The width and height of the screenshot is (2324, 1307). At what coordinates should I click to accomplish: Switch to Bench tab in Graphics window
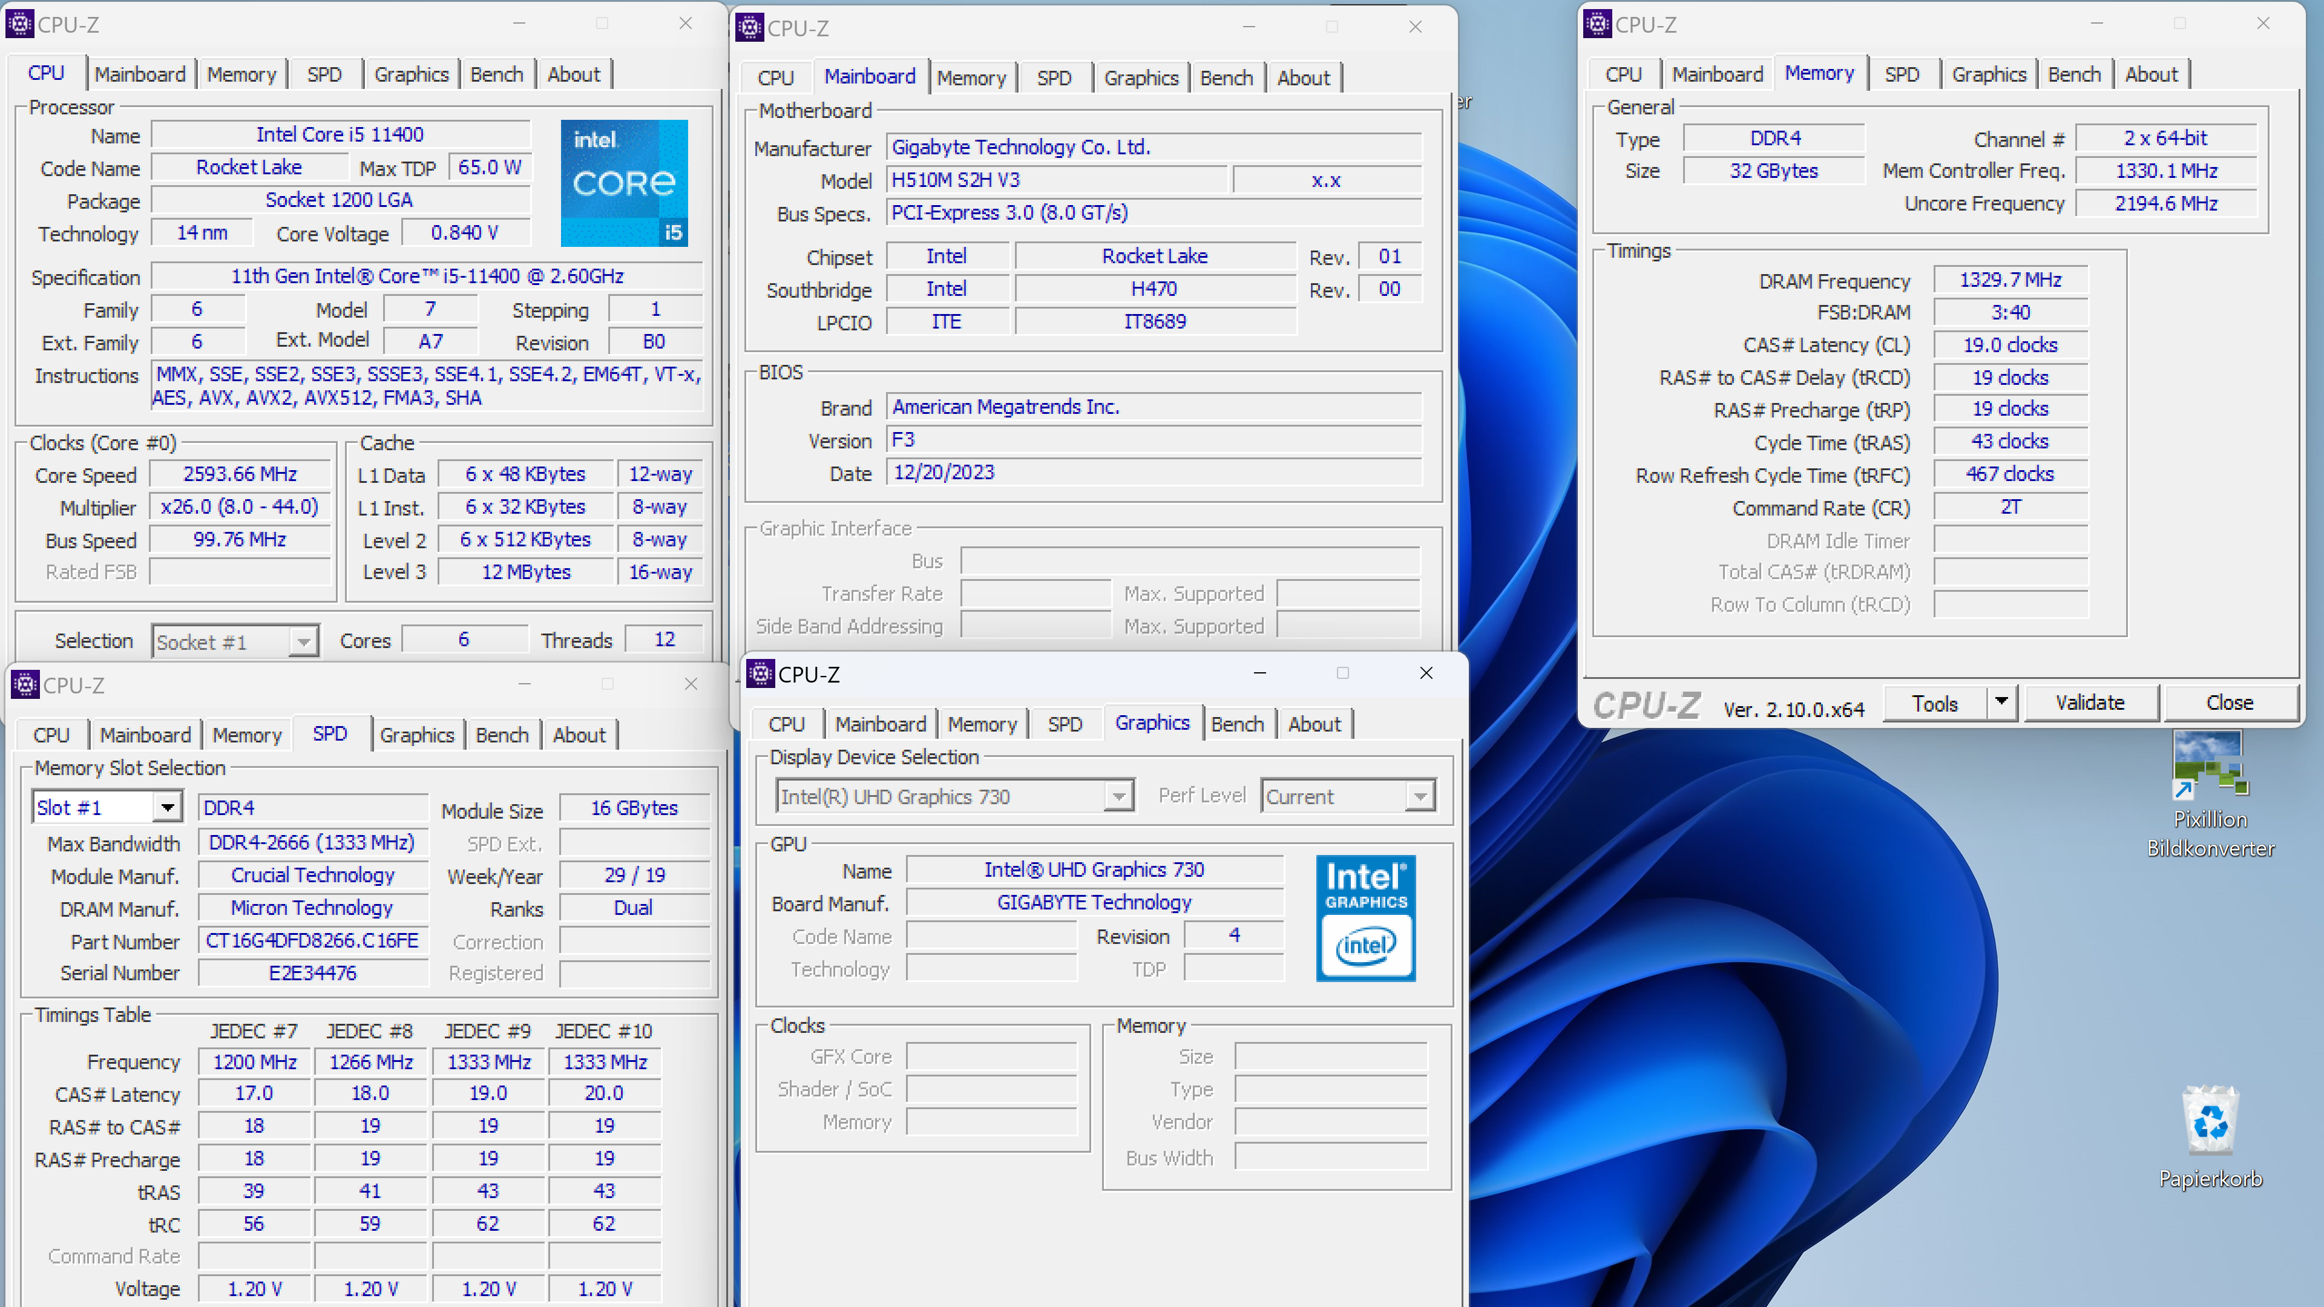click(x=1237, y=724)
